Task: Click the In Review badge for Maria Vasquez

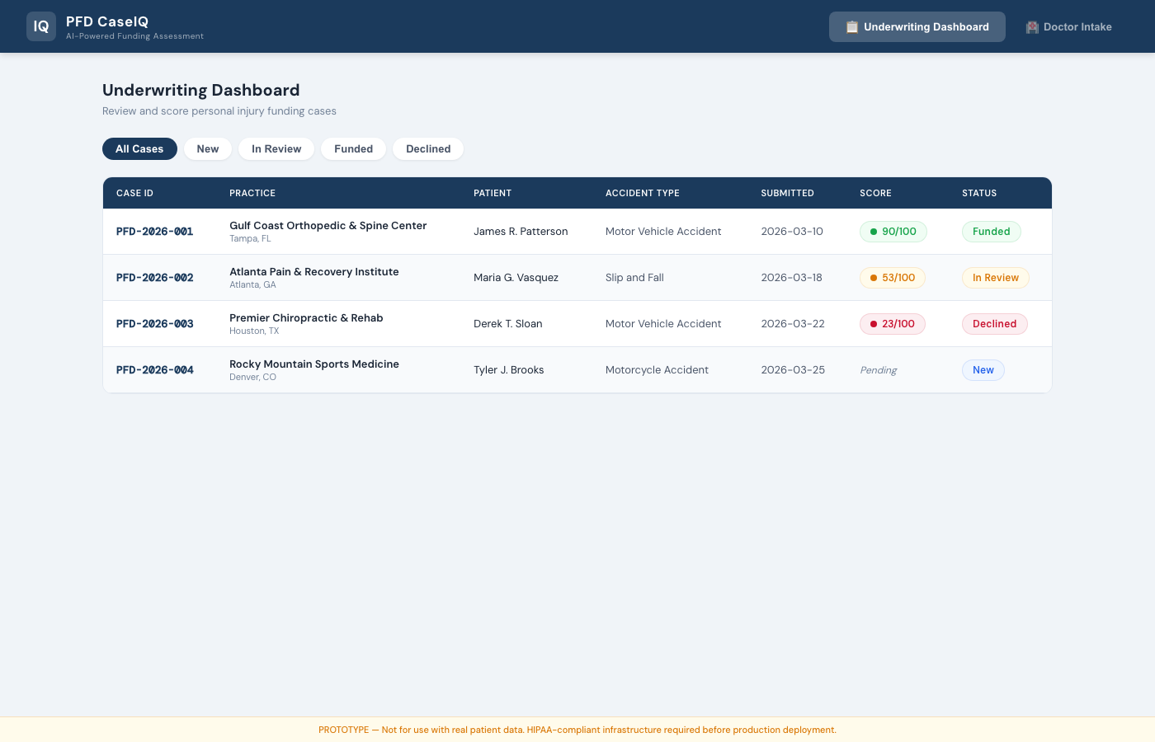Action: coord(995,278)
